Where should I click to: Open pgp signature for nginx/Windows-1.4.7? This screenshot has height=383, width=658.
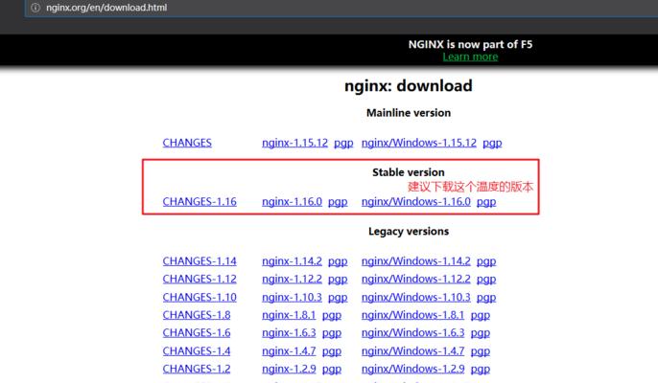click(481, 351)
